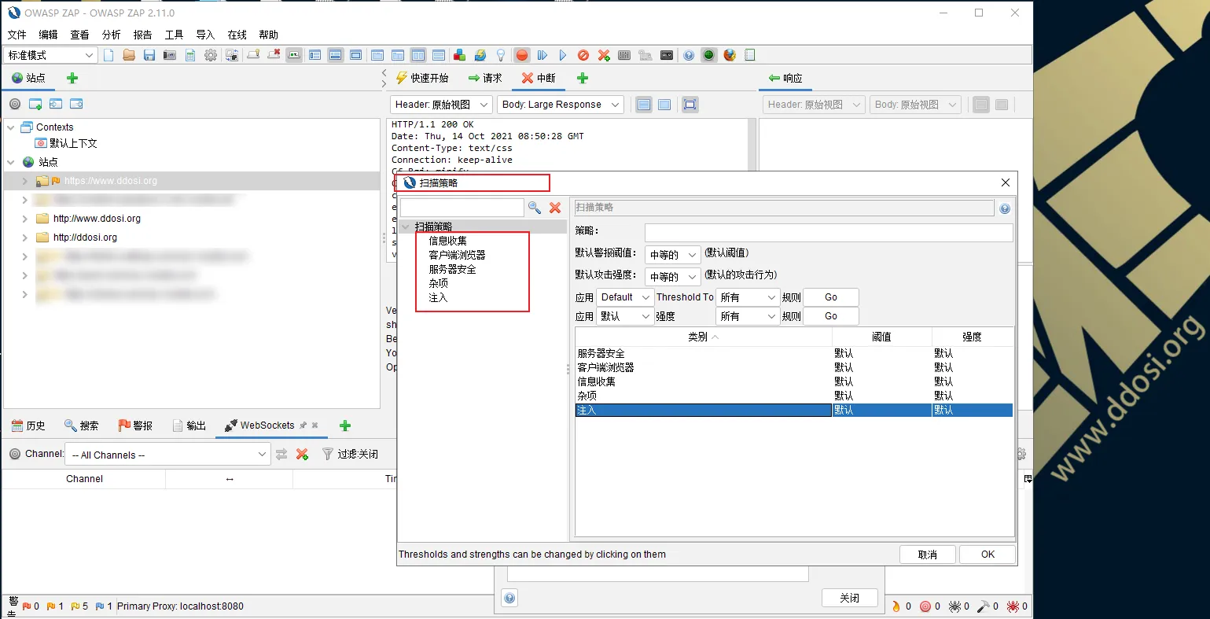The width and height of the screenshot is (1210, 619).
Task: Open Manage Add-ons colored blocks icon
Action: click(459, 55)
